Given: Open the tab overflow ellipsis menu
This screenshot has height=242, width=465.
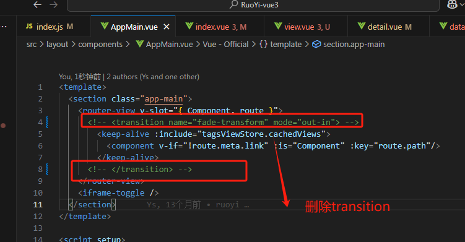Looking at the screenshot, I should [4, 27].
